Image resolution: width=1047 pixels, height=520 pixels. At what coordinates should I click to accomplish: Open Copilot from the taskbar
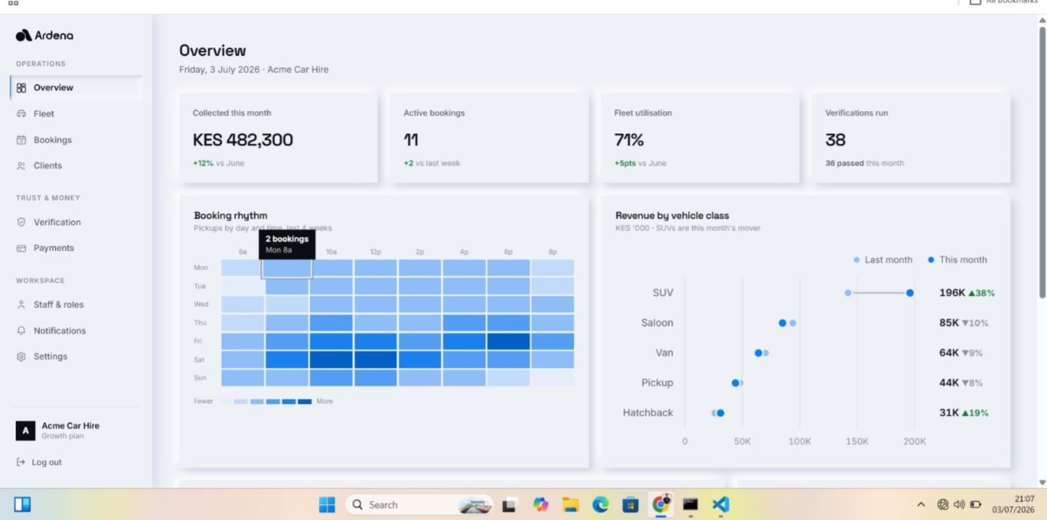tap(540, 505)
